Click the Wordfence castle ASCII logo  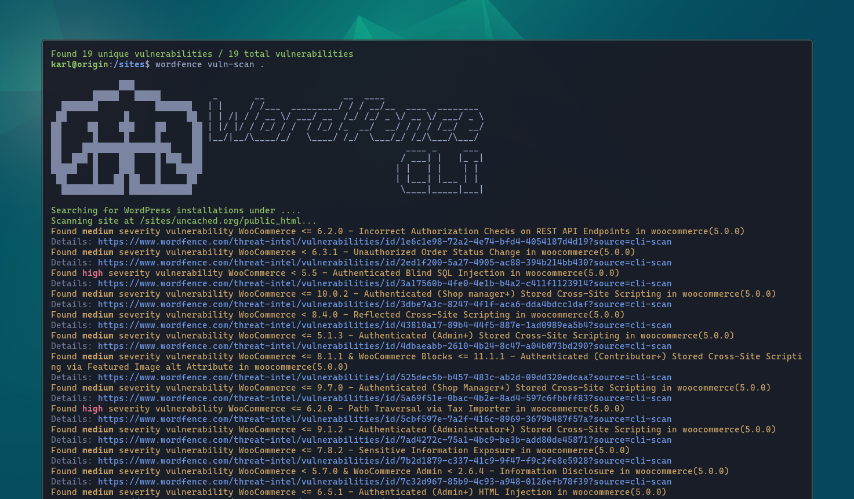(126, 138)
